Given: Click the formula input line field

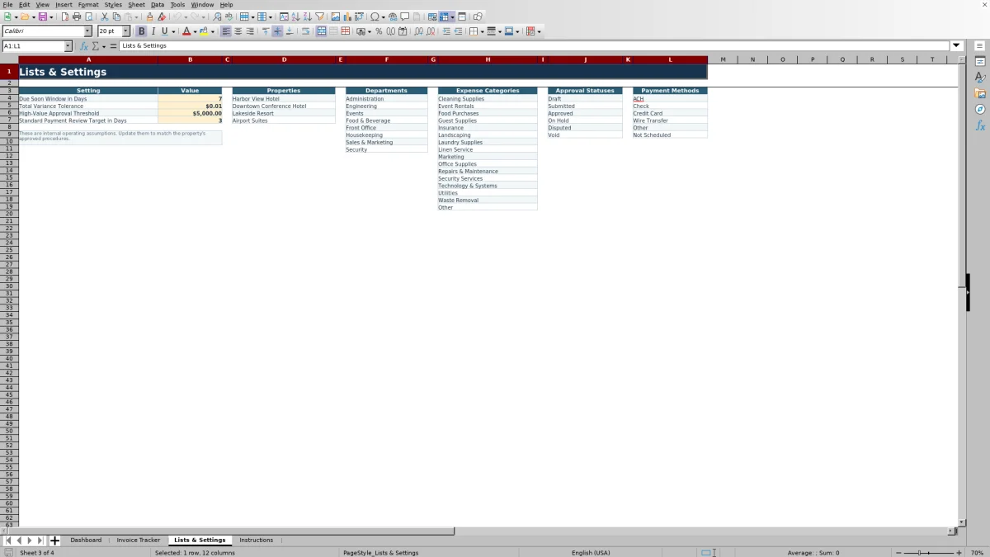Looking at the screenshot, I should (x=535, y=46).
